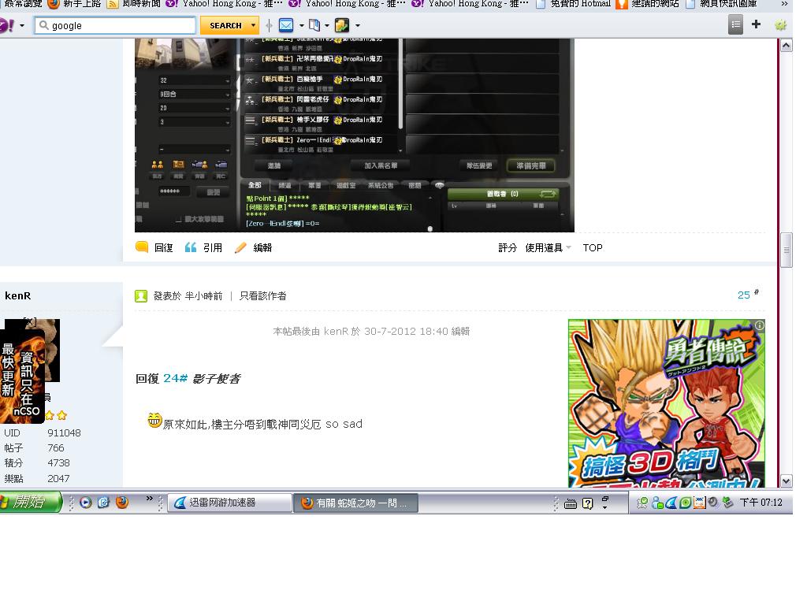Click the language bar help icon

[x=588, y=503]
